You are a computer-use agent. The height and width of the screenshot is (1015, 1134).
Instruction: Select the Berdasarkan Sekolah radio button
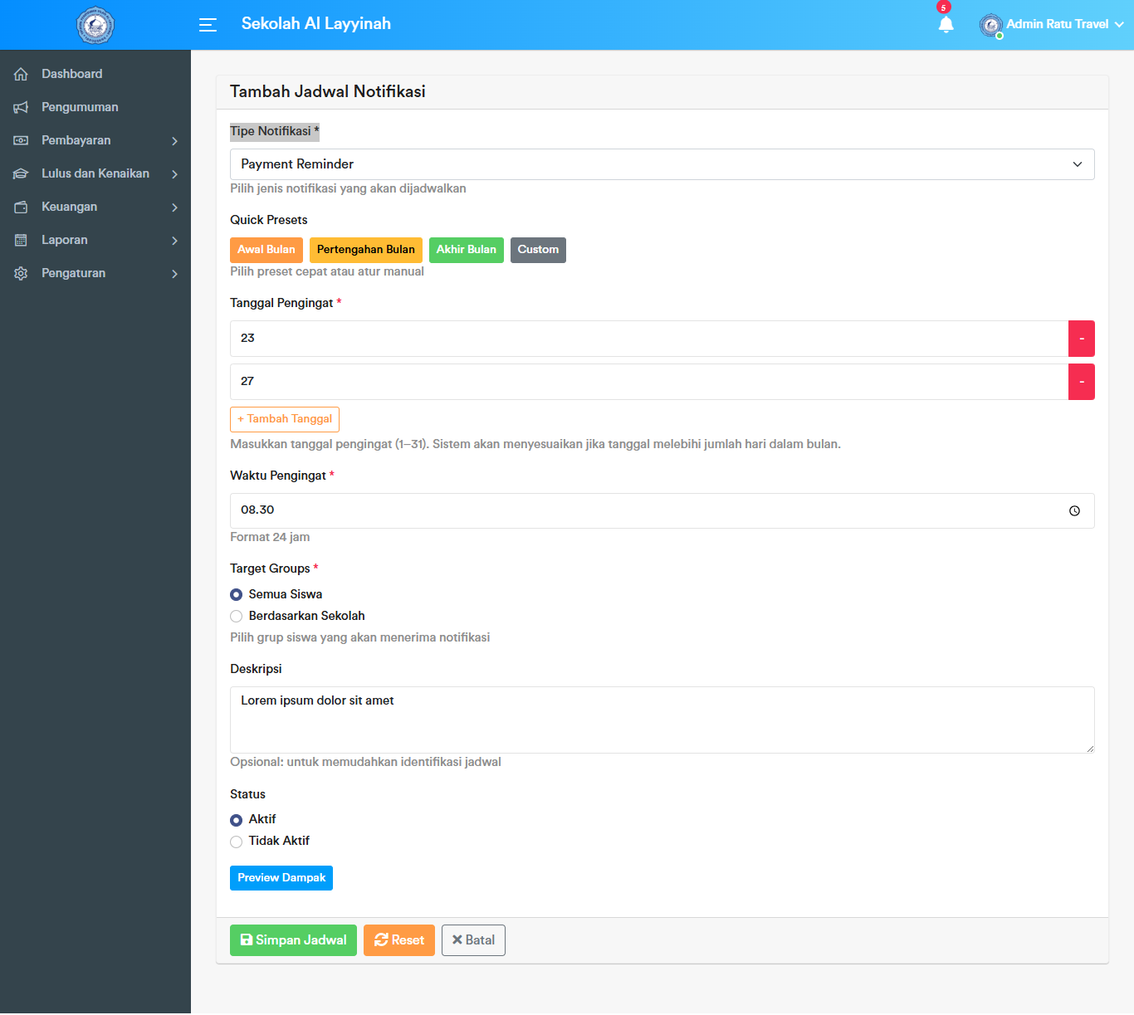(236, 616)
